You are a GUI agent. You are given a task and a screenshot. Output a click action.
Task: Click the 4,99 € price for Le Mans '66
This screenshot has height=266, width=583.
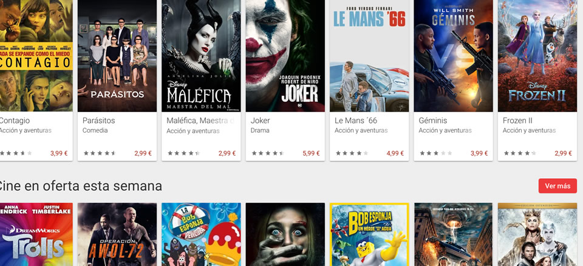coord(395,153)
